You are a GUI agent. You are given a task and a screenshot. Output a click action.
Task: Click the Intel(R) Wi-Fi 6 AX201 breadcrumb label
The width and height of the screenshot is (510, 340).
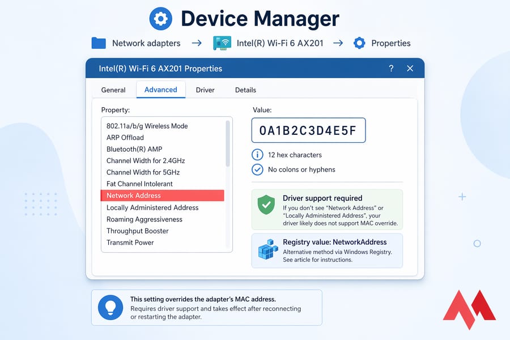[280, 43]
